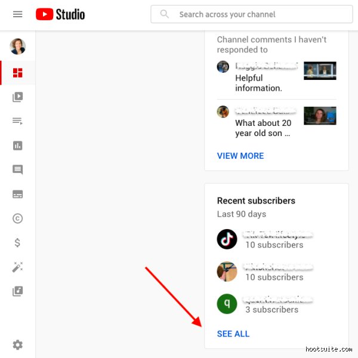This screenshot has width=358, height=358.
Task: Open the Analytics bar chart icon
Action: 17,146
